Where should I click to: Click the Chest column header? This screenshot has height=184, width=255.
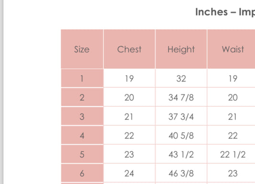tap(129, 49)
